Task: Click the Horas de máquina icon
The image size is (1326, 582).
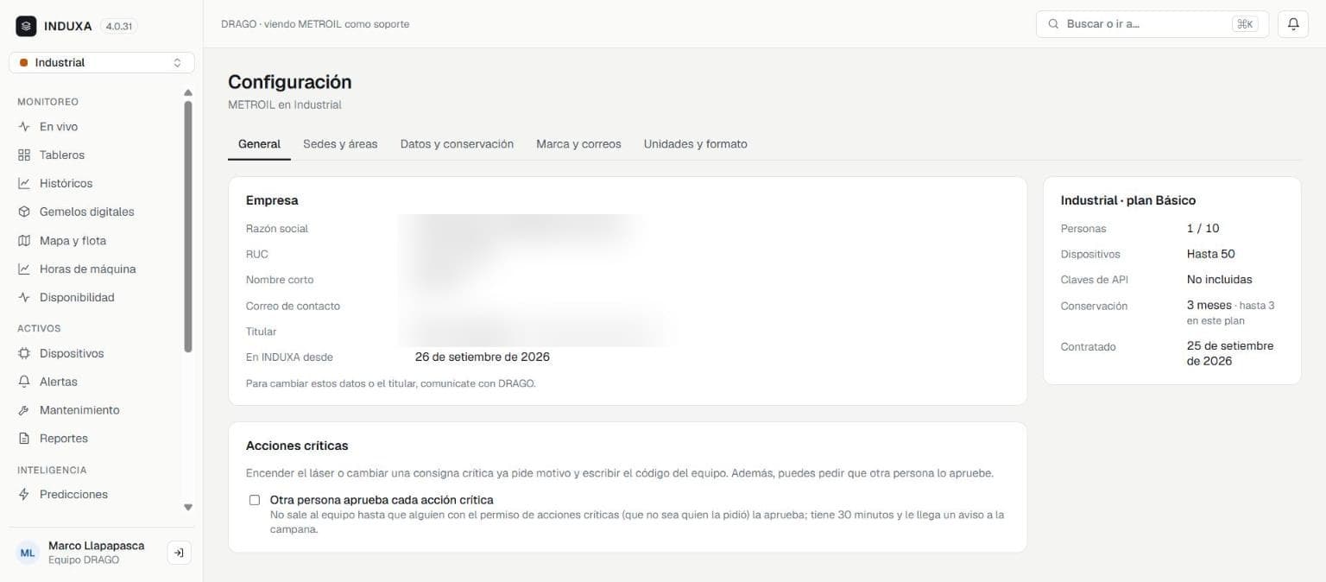Action: tap(24, 269)
